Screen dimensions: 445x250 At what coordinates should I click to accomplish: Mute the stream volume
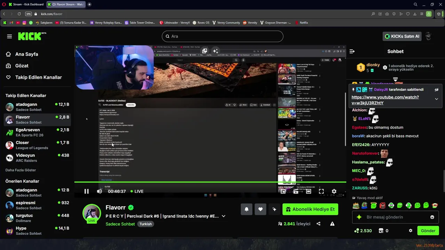99,191
